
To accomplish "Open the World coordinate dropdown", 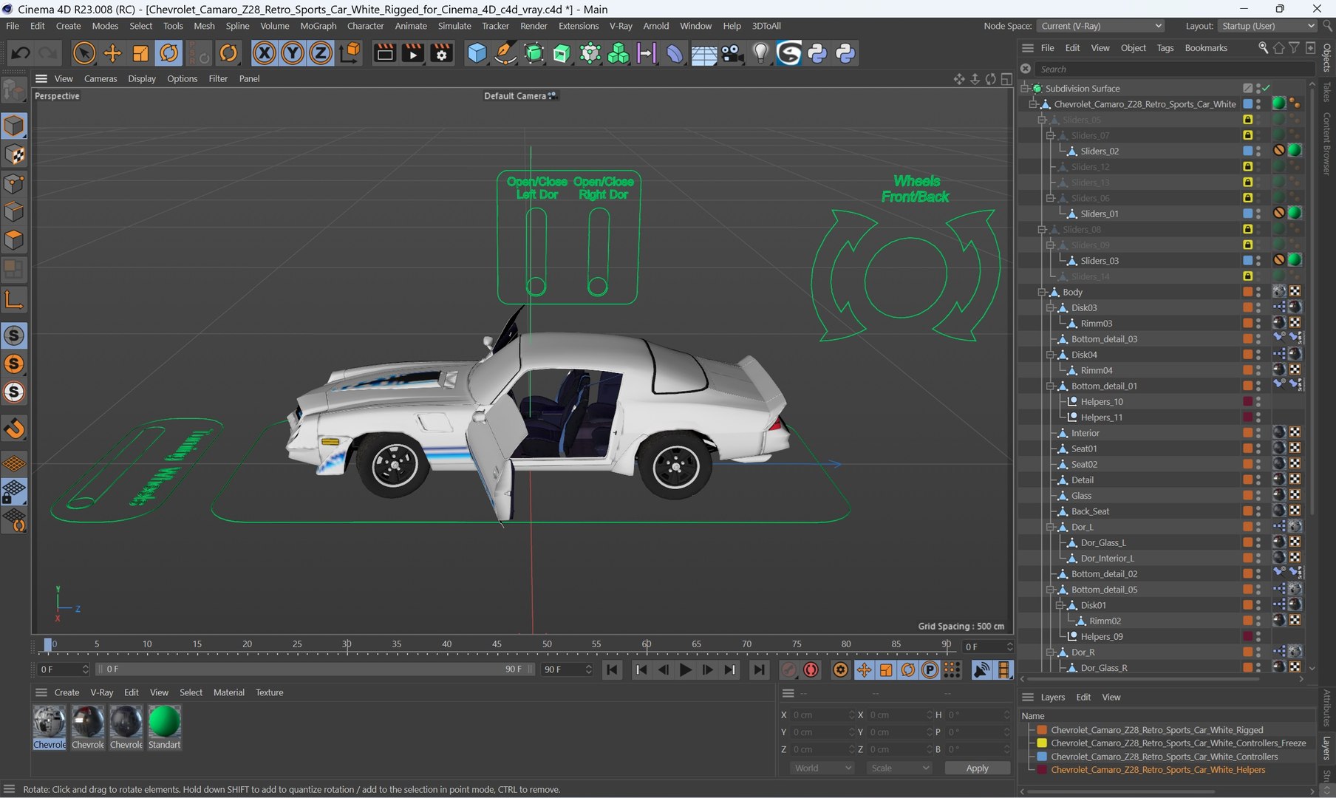I will [822, 768].
